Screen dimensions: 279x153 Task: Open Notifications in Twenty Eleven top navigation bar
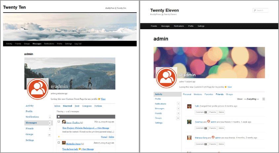(179, 26)
